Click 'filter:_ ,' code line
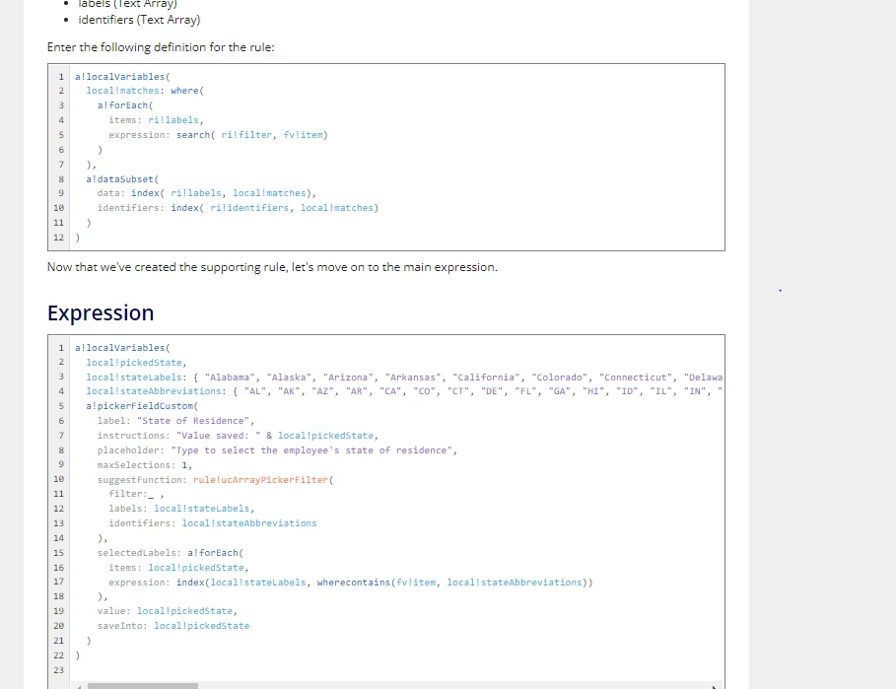896x689 pixels. [137, 494]
